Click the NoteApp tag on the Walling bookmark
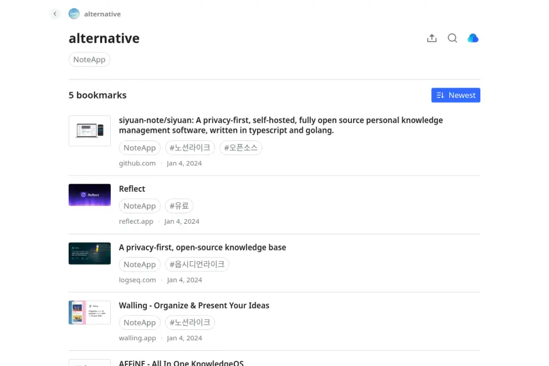This screenshot has height=366, width=549. 140,322
